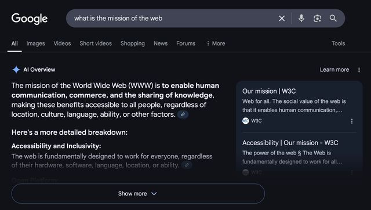Open the search Tools options

point(338,43)
